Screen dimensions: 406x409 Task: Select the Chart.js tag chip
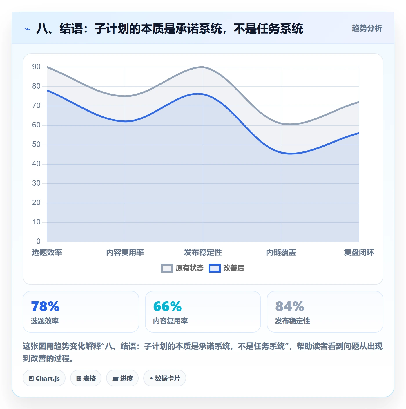44,378
